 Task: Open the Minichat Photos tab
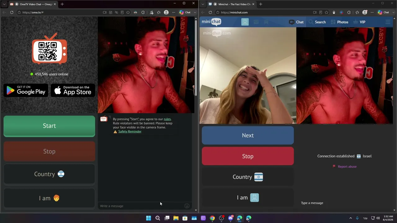(x=340, y=22)
